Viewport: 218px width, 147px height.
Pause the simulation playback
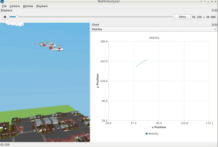5,17
